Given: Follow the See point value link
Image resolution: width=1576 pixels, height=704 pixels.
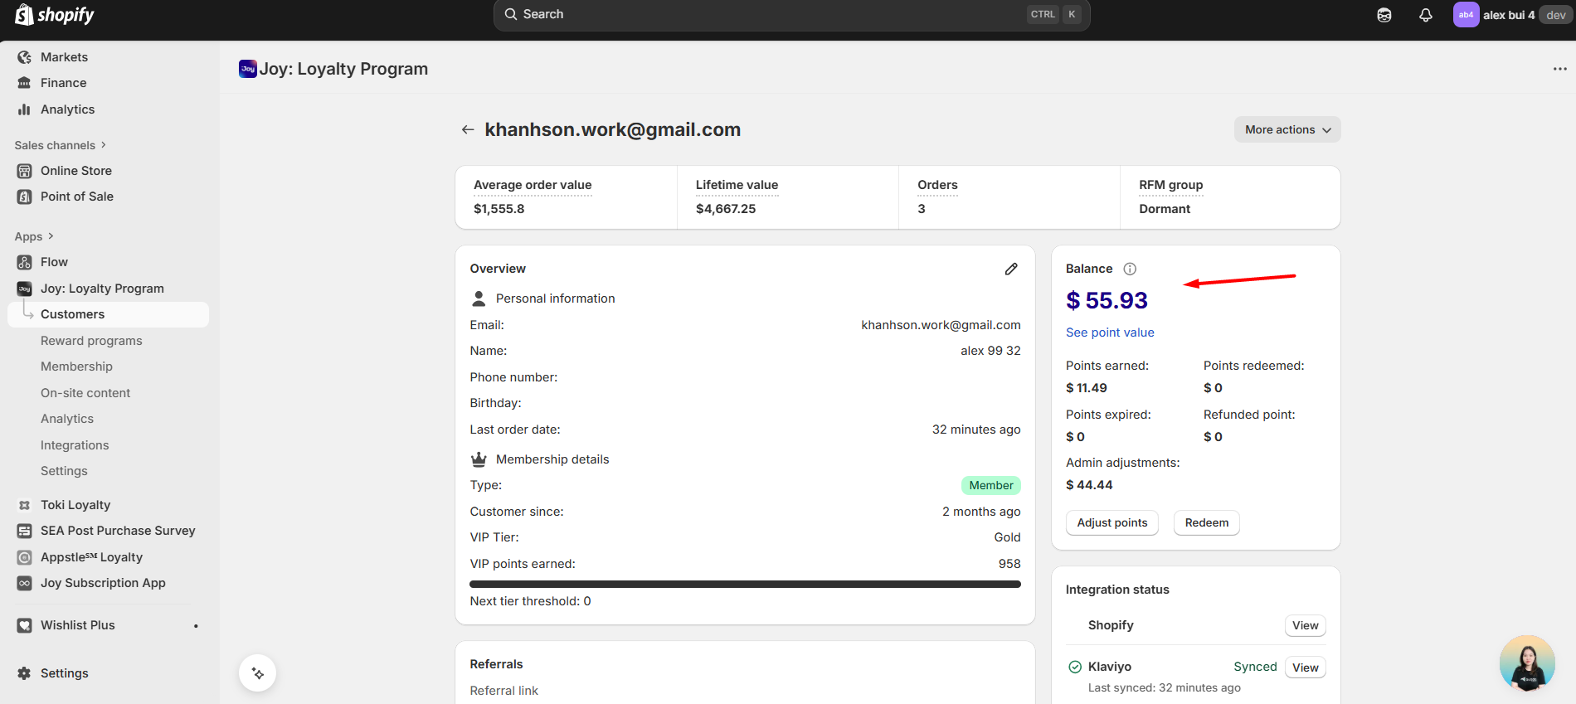Looking at the screenshot, I should [x=1110, y=333].
